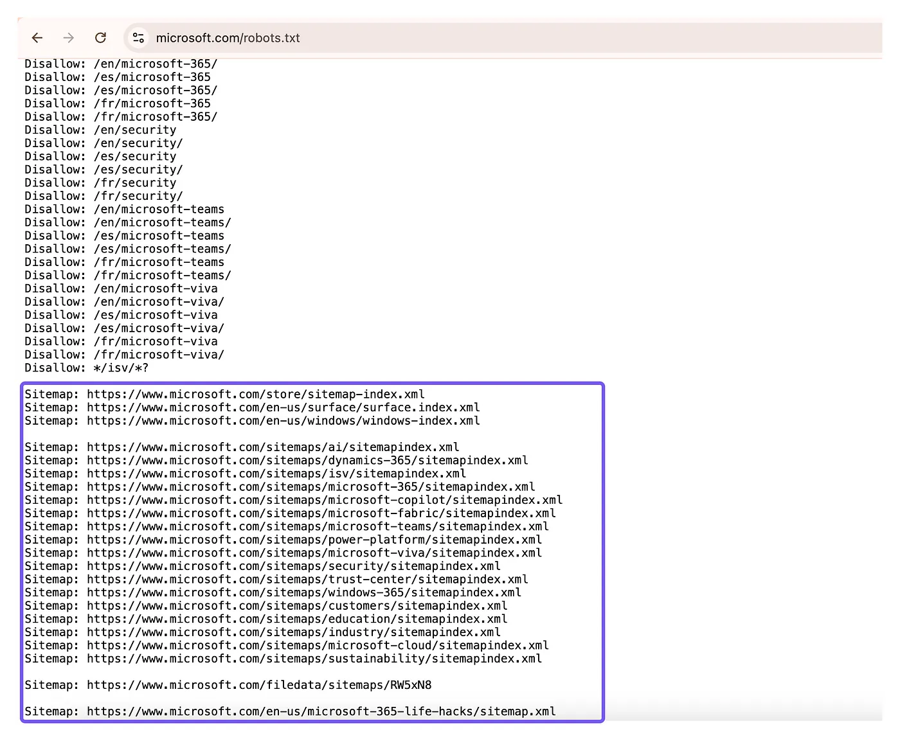Open site information icon in address bar
The image size is (900, 739).
[x=138, y=38]
